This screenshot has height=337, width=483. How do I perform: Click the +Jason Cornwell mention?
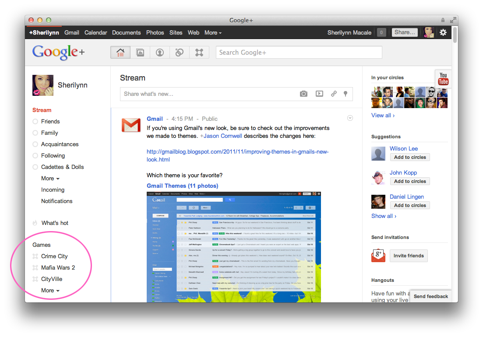(x=221, y=136)
